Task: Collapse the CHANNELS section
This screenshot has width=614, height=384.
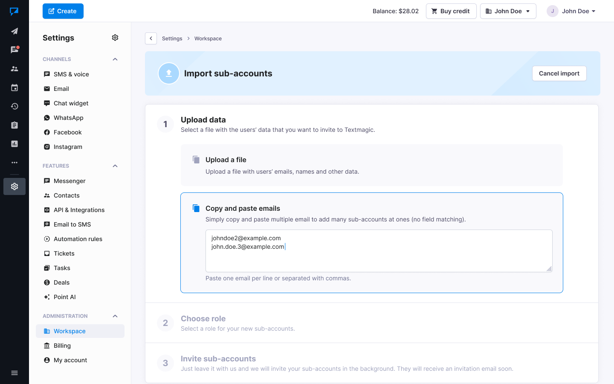Action: (x=115, y=59)
